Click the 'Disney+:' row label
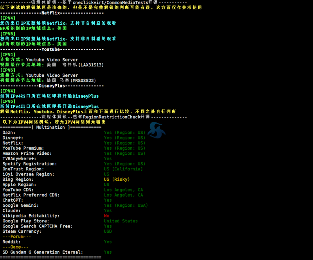 [13, 138]
